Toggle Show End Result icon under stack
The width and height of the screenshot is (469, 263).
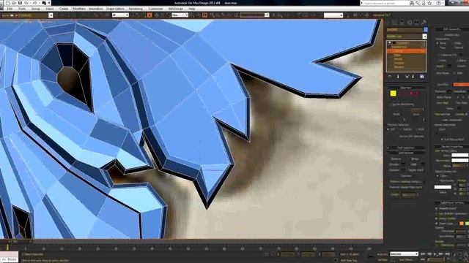tap(398, 77)
